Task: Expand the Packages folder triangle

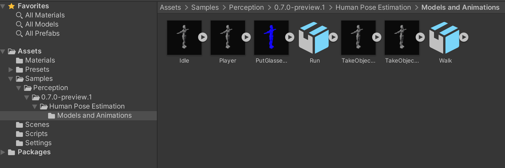Action: [x=3, y=152]
